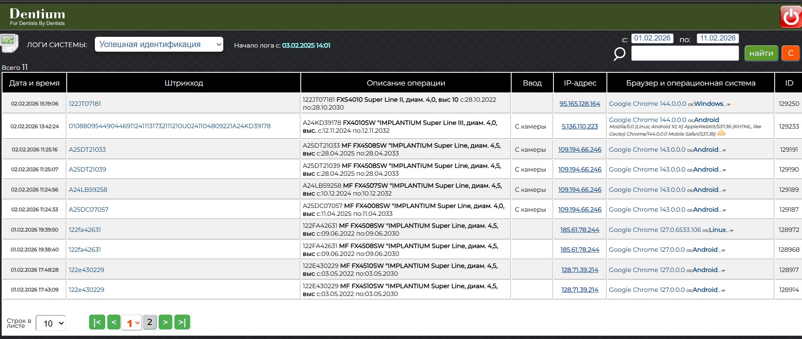
Task: Expand browser details arrow for ID 129189
Action: tap(724, 191)
